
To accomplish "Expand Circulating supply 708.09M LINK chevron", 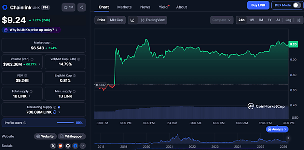I will [x=59, y=112].
